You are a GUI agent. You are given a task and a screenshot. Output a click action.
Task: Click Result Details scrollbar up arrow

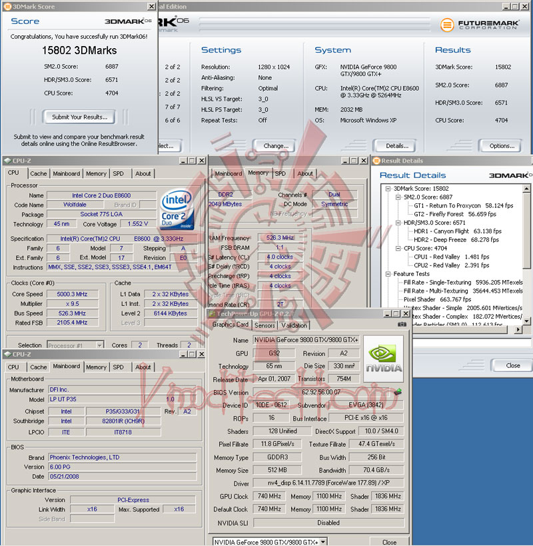point(526,189)
